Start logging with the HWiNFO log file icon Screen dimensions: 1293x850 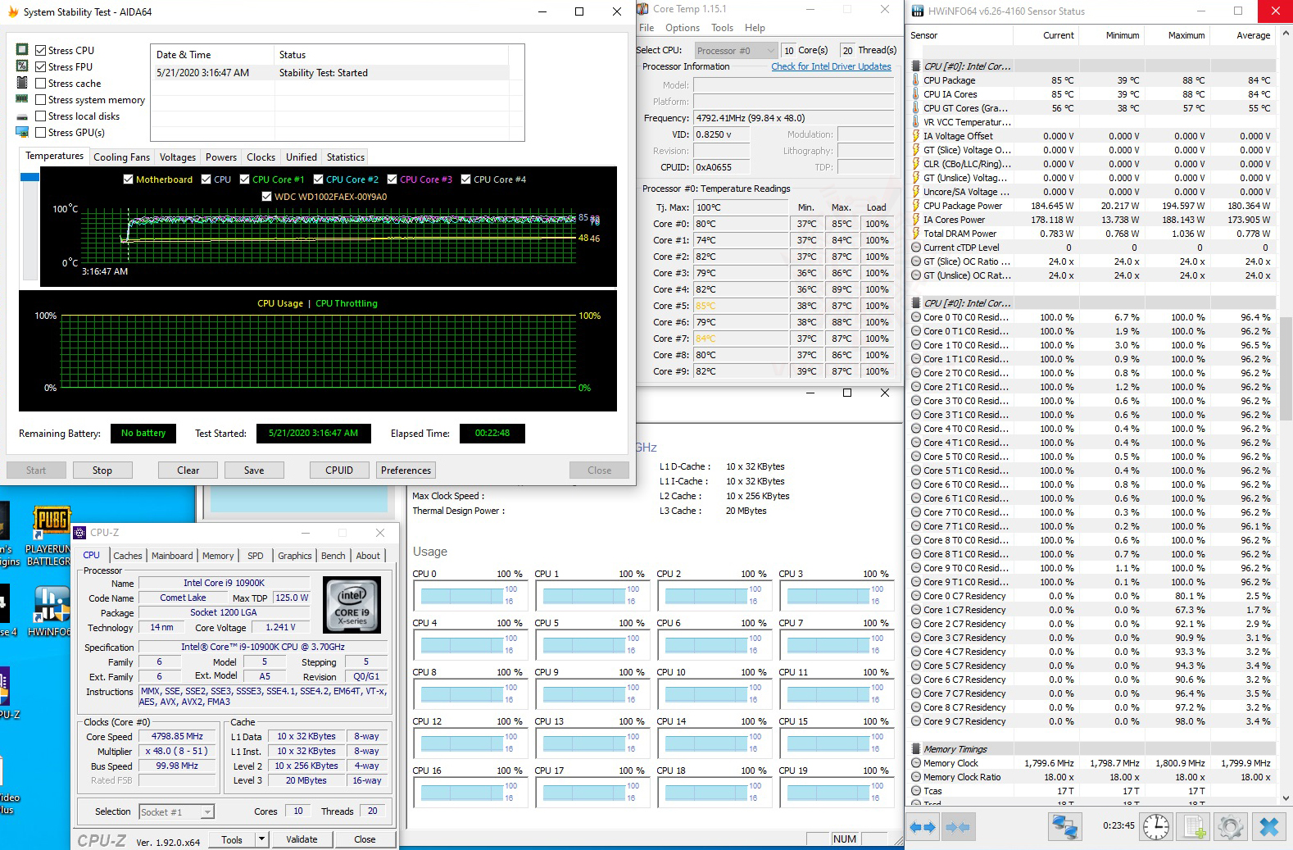pyautogui.click(x=1195, y=827)
